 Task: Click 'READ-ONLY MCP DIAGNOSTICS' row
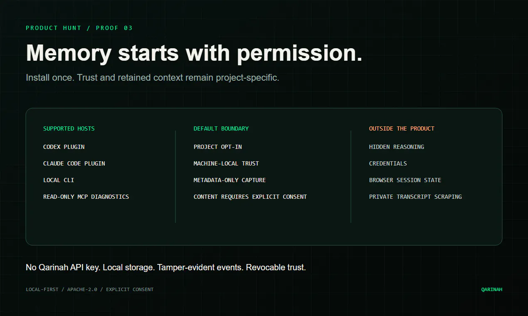(x=86, y=197)
